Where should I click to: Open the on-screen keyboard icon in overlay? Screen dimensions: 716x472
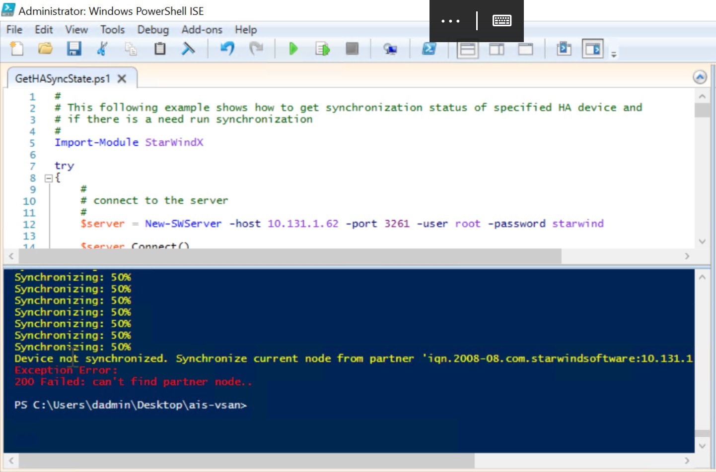pyautogui.click(x=502, y=21)
